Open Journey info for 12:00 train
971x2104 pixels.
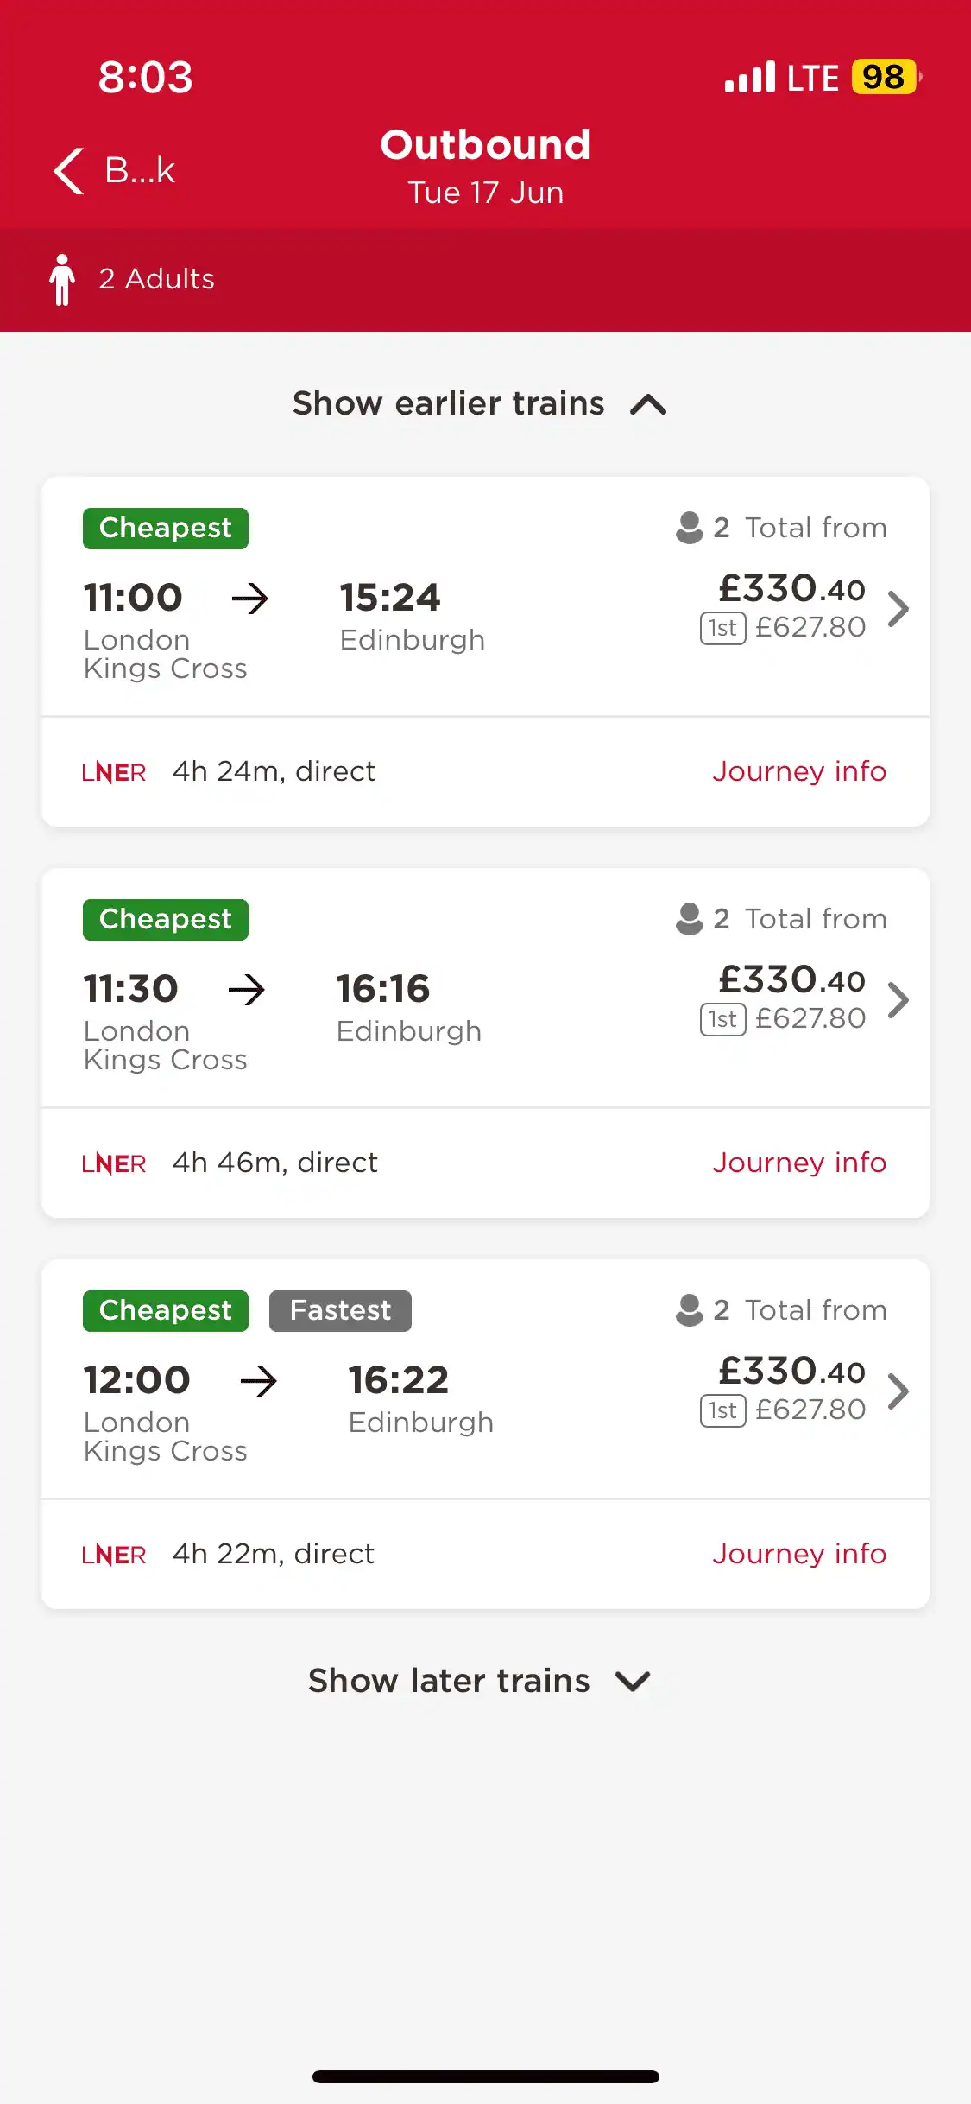[799, 1554]
